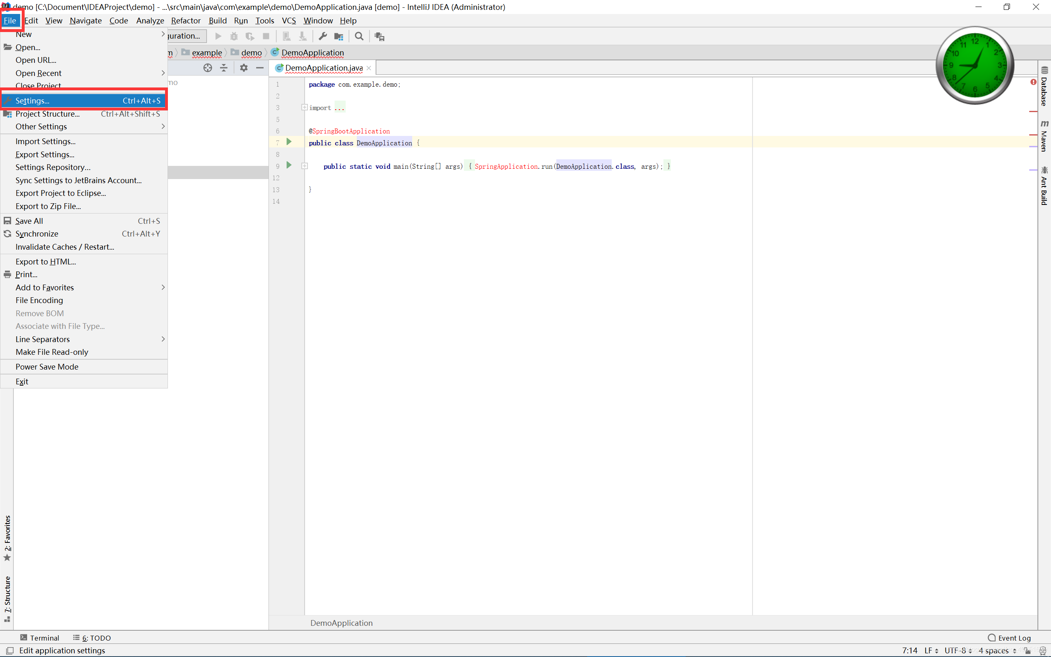Image resolution: width=1051 pixels, height=657 pixels.
Task: Open the Favorites tool window
Action: (7, 538)
